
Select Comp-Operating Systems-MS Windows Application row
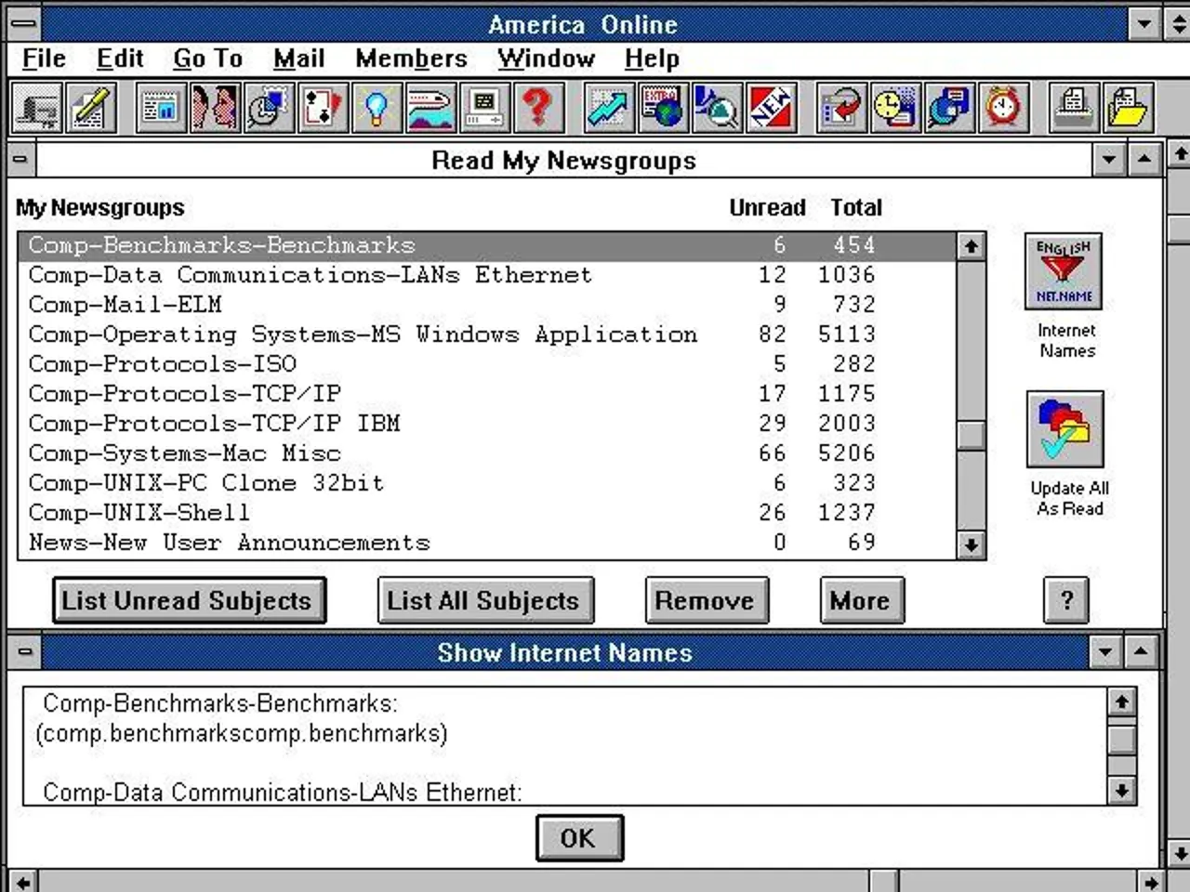[486, 334]
